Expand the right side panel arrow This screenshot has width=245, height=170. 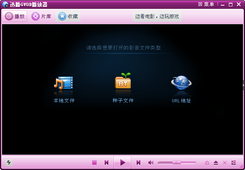click(x=244, y=85)
